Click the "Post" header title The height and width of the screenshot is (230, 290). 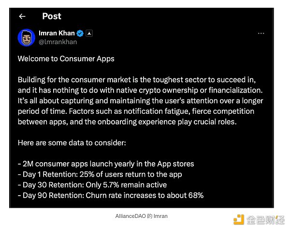tap(52, 16)
